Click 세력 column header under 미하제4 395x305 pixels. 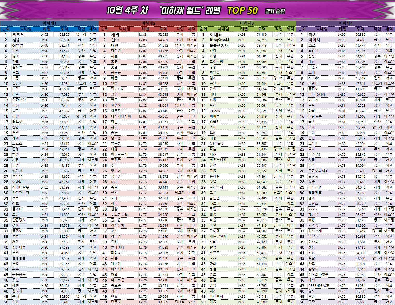pyautogui.click(x=389, y=29)
